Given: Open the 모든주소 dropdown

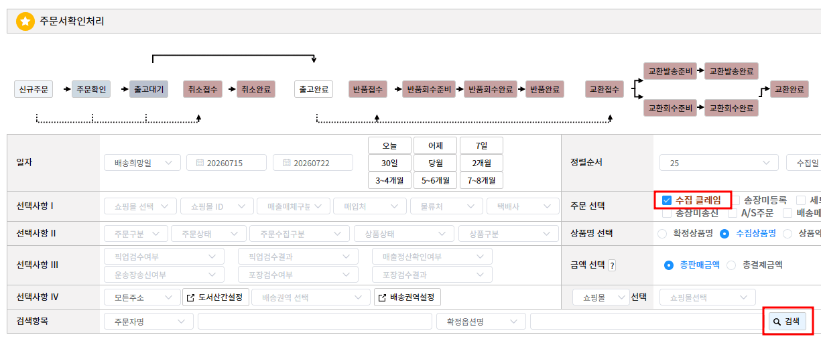Looking at the screenshot, I should [x=141, y=297].
